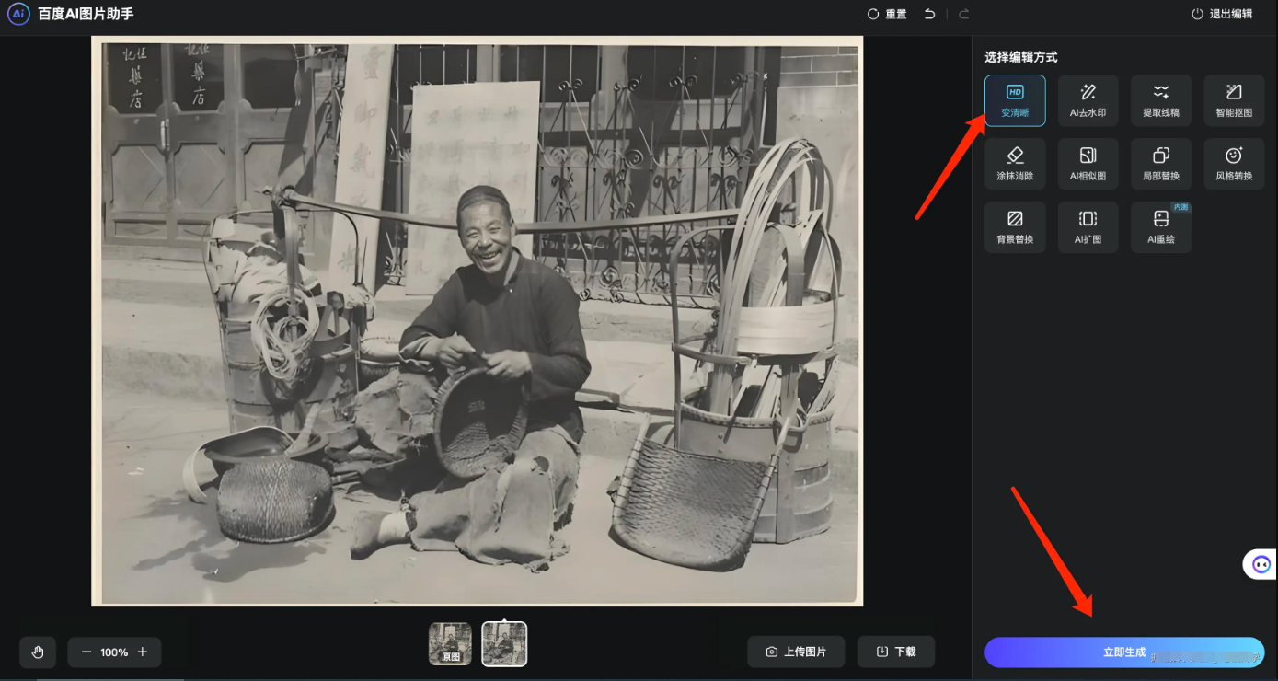Image resolution: width=1278 pixels, height=681 pixels.
Task: Click the 立即生成 generate button
Action: [x=1123, y=652]
